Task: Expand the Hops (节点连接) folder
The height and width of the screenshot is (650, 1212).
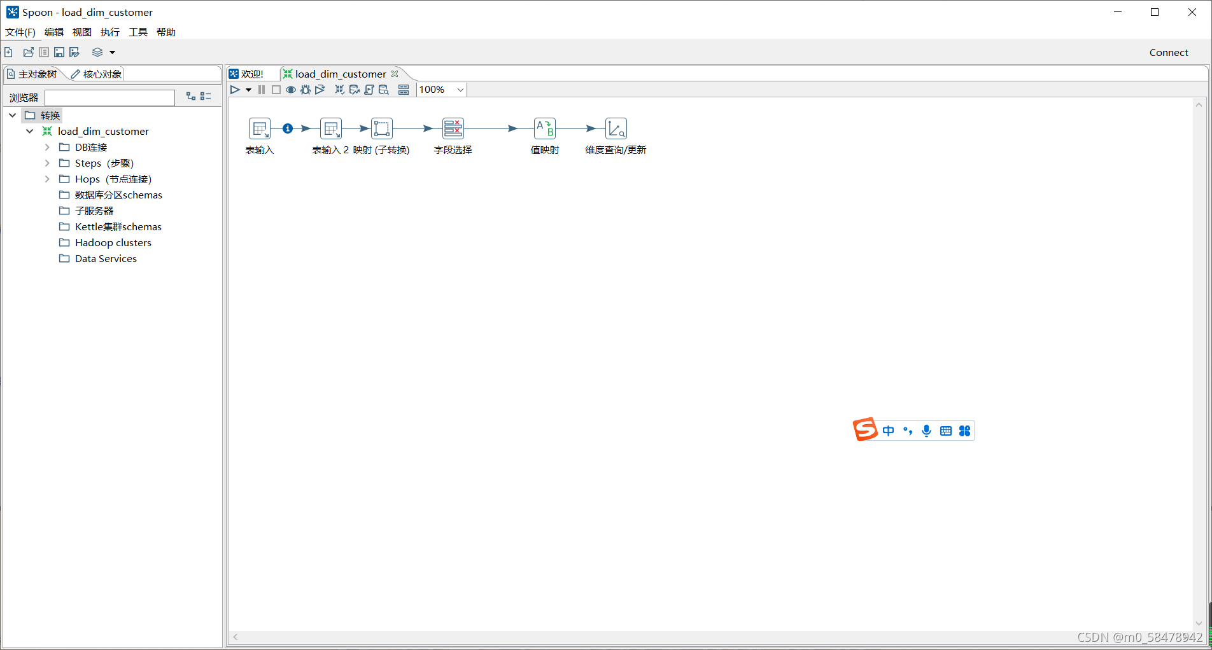Action: pos(47,179)
